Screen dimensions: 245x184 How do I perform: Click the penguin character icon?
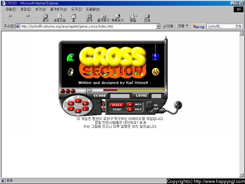tap(70, 72)
